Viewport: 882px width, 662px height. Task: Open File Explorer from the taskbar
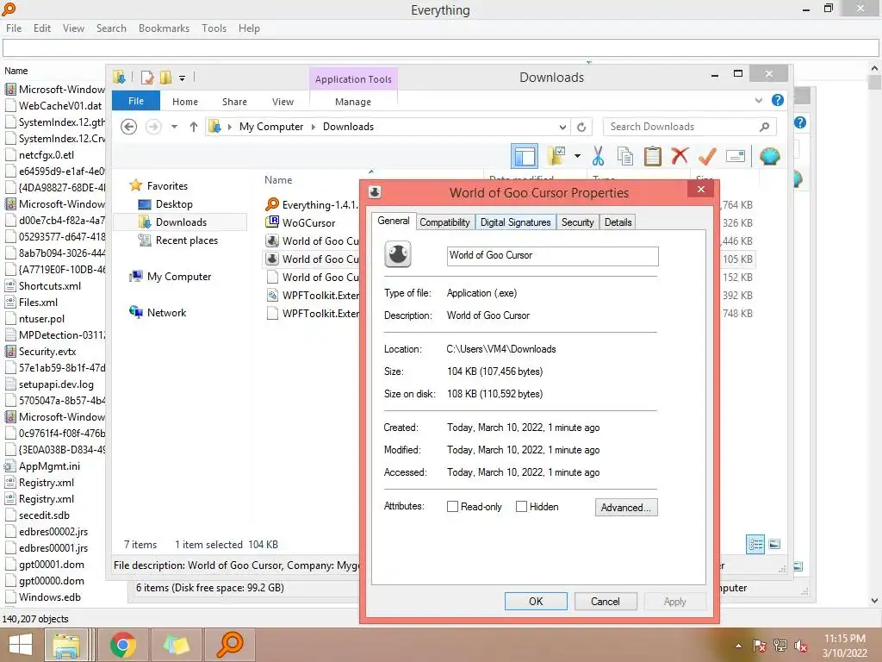point(65,645)
